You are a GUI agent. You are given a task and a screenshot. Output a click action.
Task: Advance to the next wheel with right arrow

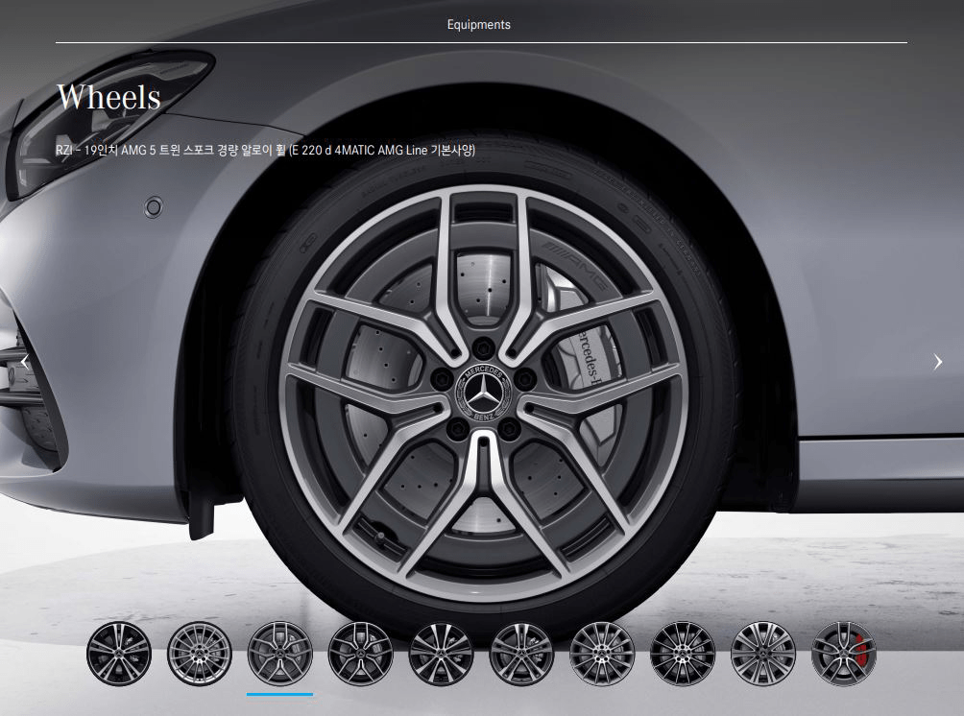pos(937,362)
